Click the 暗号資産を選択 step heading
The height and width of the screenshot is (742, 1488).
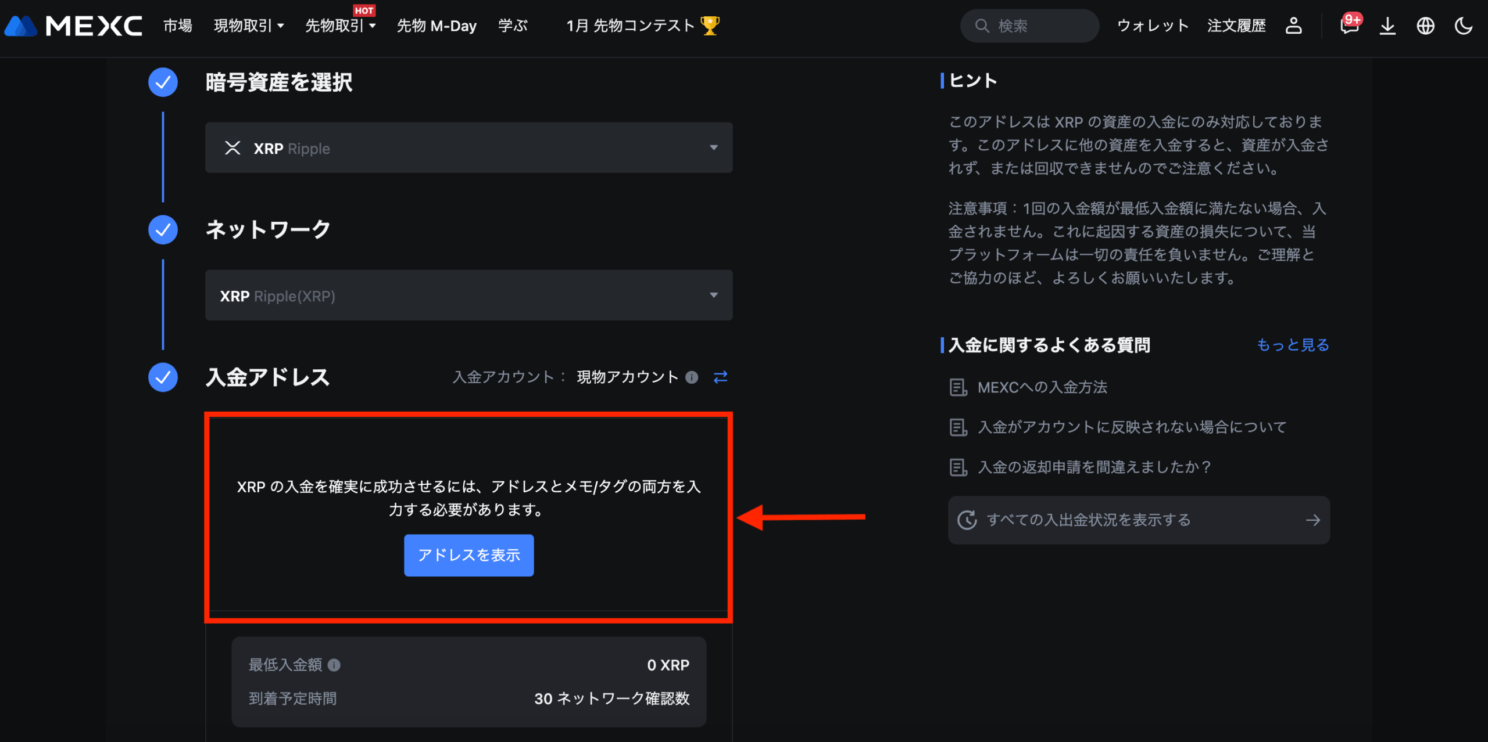tap(279, 82)
